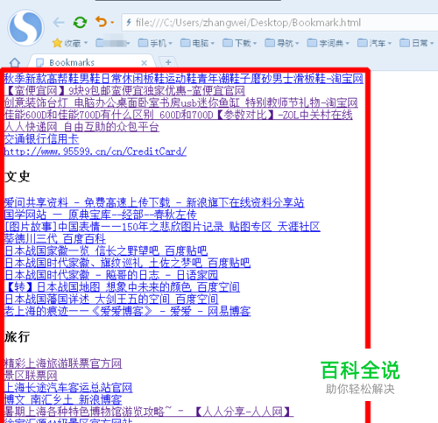Open the 电脑 bookmark folder
The width and height of the screenshot is (438, 423).
pos(197,43)
